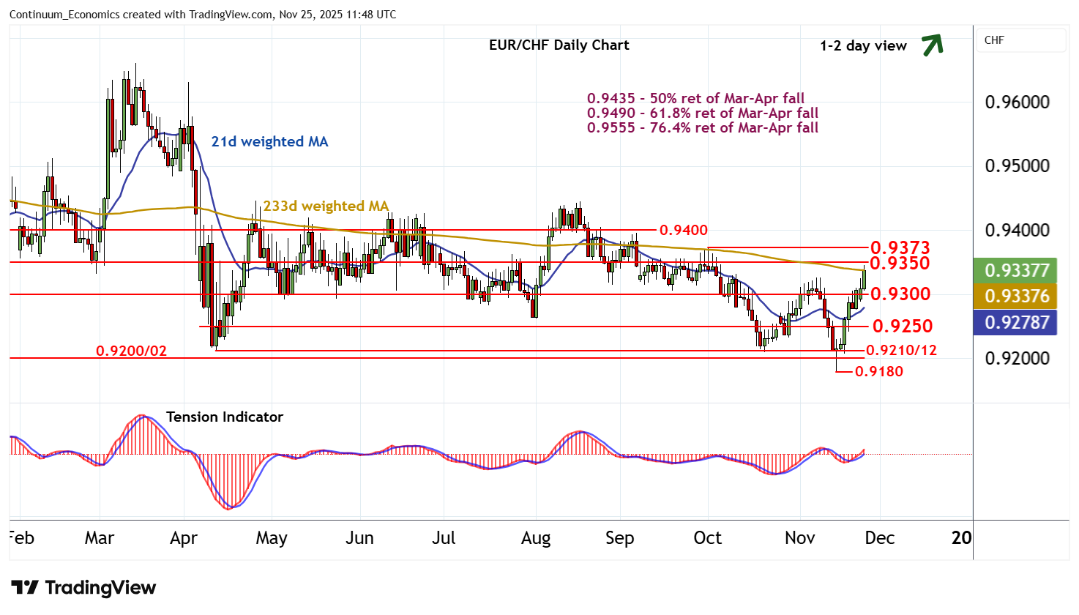Select the green 0.93377 price tag
The image size is (1079, 615).
point(1016,271)
